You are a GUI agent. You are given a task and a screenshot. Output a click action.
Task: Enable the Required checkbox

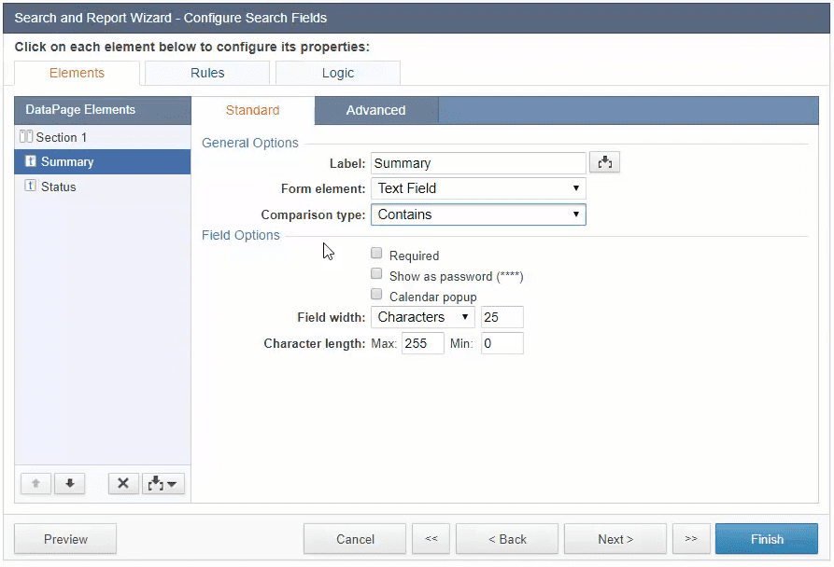(376, 253)
